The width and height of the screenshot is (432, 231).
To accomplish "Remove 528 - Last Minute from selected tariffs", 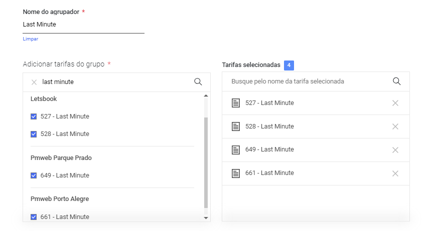I will pos(395,126).
